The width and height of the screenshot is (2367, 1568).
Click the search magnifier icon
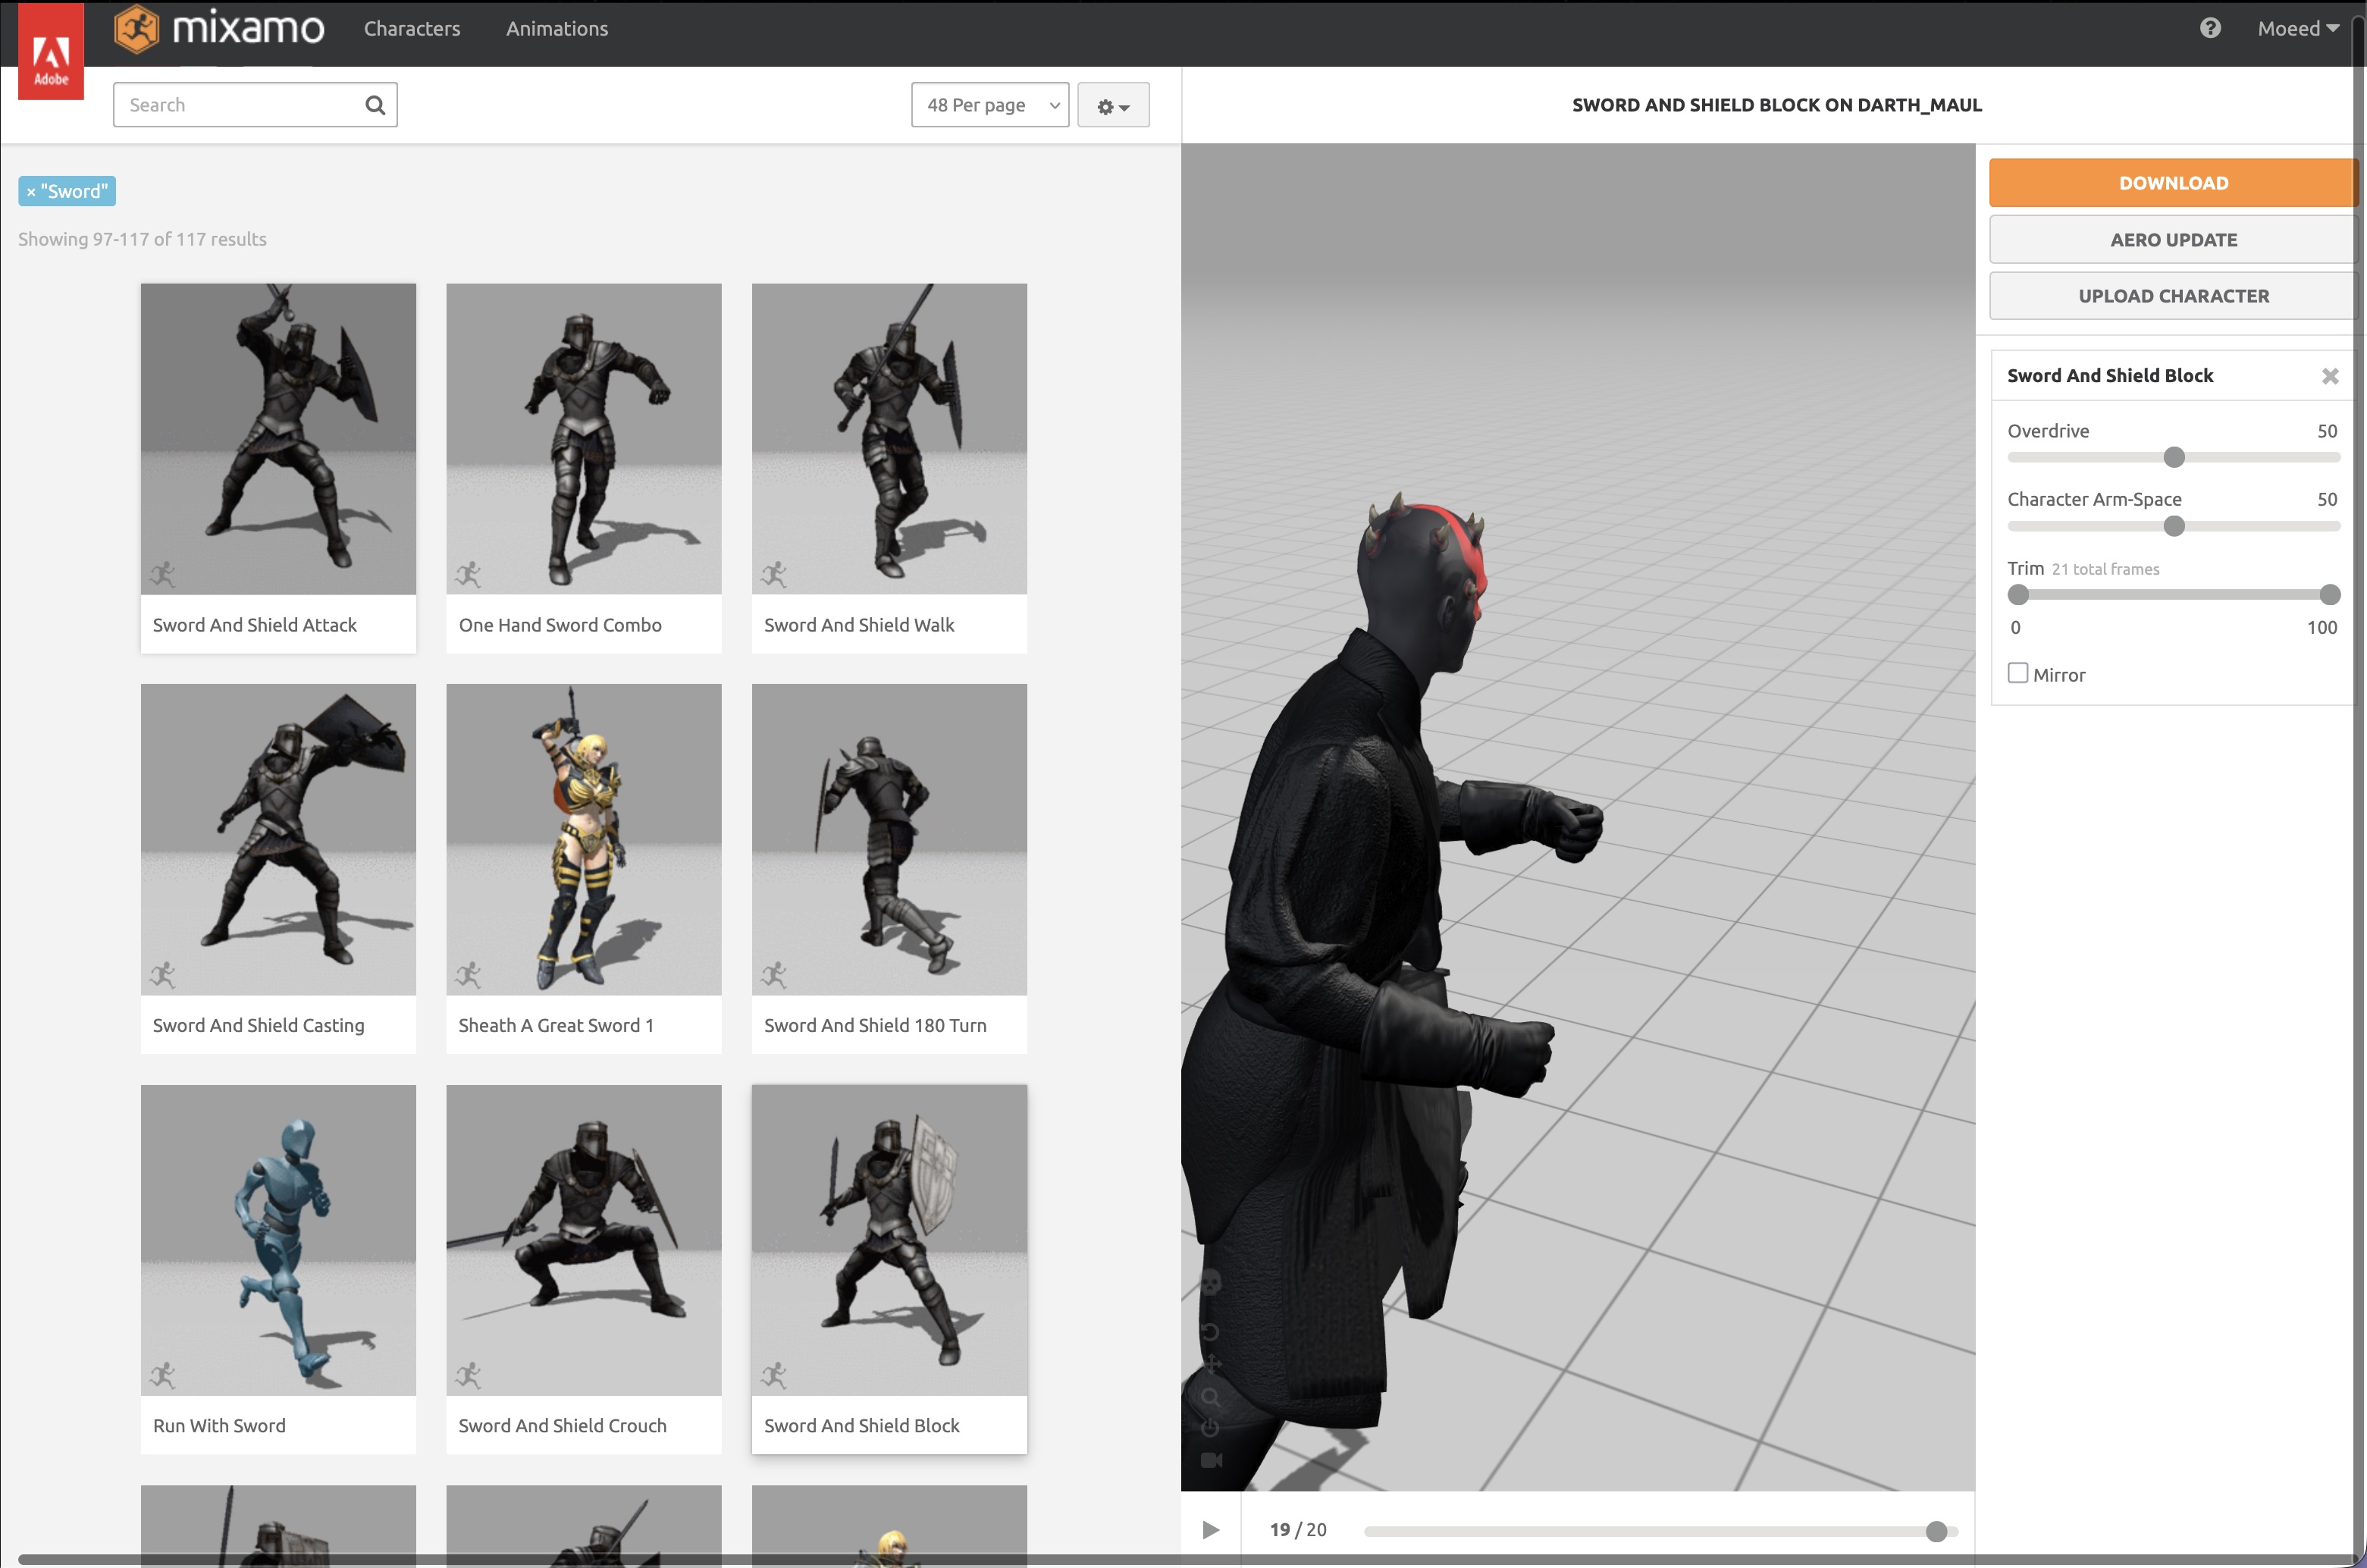tap(375, 105)
